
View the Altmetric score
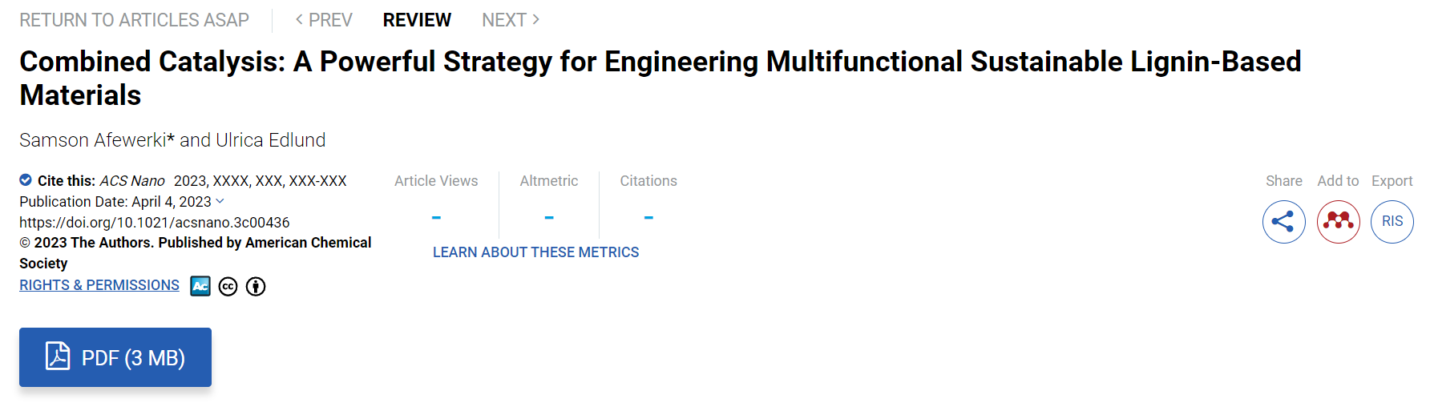tap(549, 200)
